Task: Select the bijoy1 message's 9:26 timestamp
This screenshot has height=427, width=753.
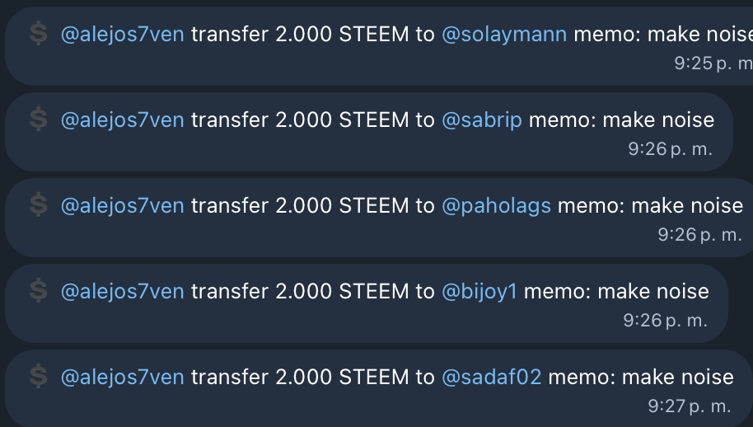Action: click(x=665, y=321)
